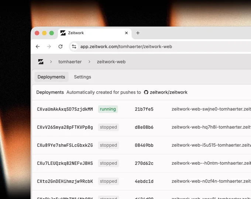Click commit hash 08469bb
The width and height of the screenshot is (251, 199).
pos(144,145)
